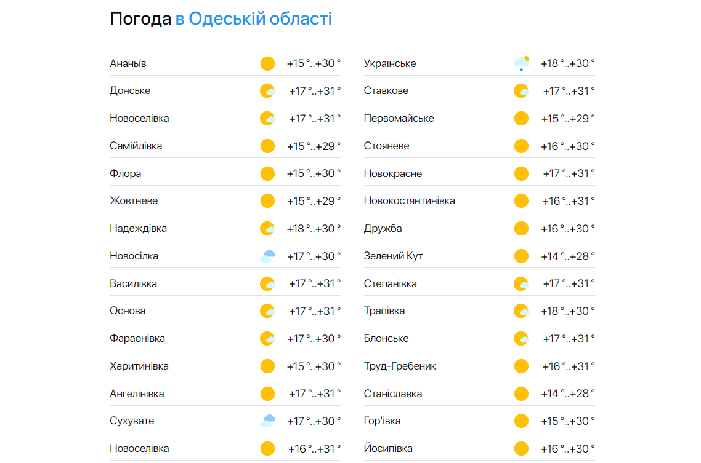The height and width of the screenshot is (463, 701).
Task: Click the sun icon beside Труд-Гребеник
Action: 522,365
